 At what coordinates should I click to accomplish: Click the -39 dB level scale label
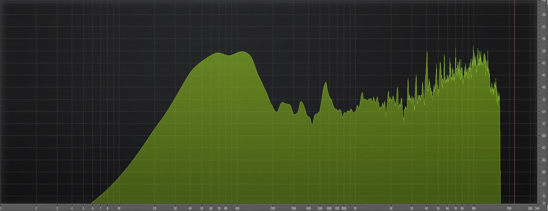pos(543,51)
